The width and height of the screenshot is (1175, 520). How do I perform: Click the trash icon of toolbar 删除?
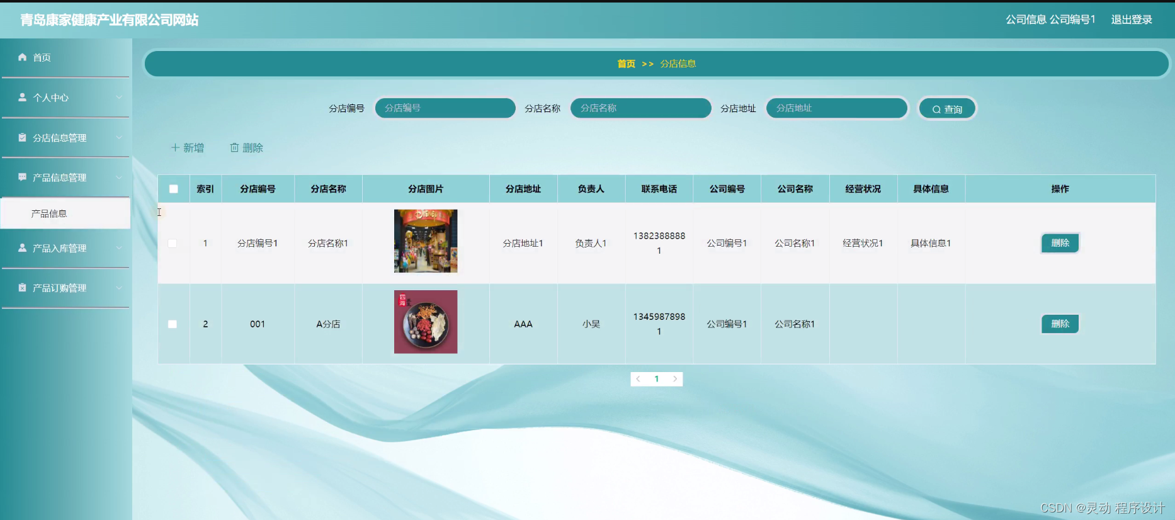click(x=234, y=147)
